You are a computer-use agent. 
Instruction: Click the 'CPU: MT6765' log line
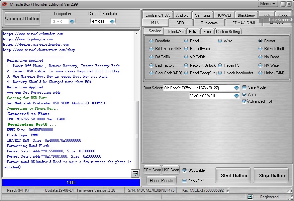pos(36,119)
